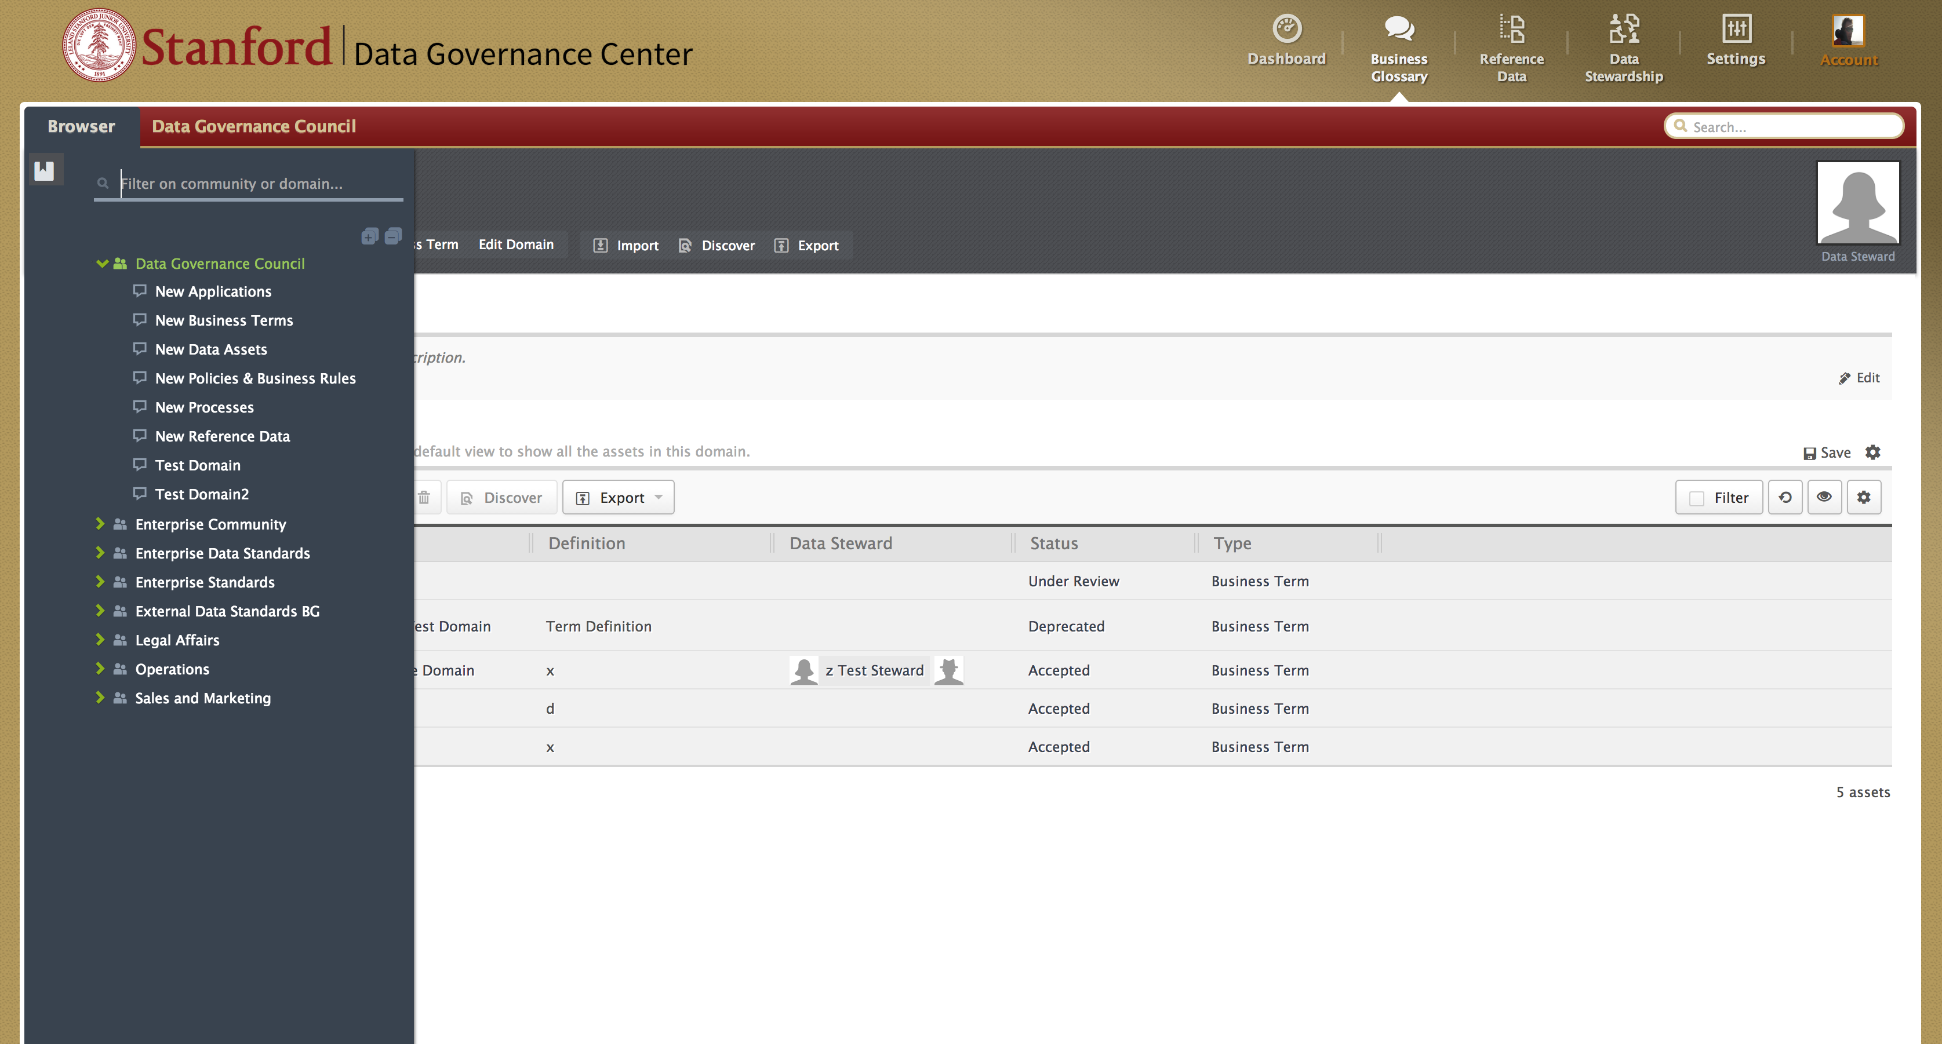The image size is (1942, 1044).
Task: Click the z Test Steward name
Action: coord(875,670)
